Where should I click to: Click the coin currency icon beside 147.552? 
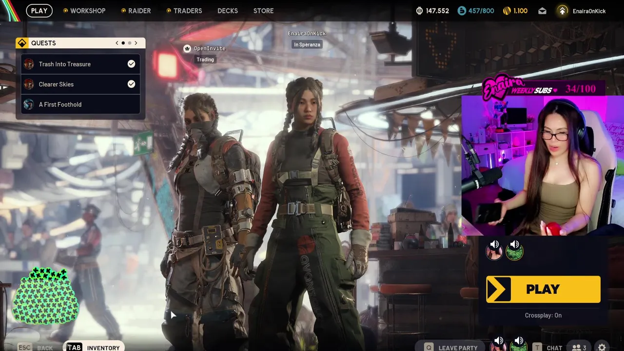click(419, 11)
